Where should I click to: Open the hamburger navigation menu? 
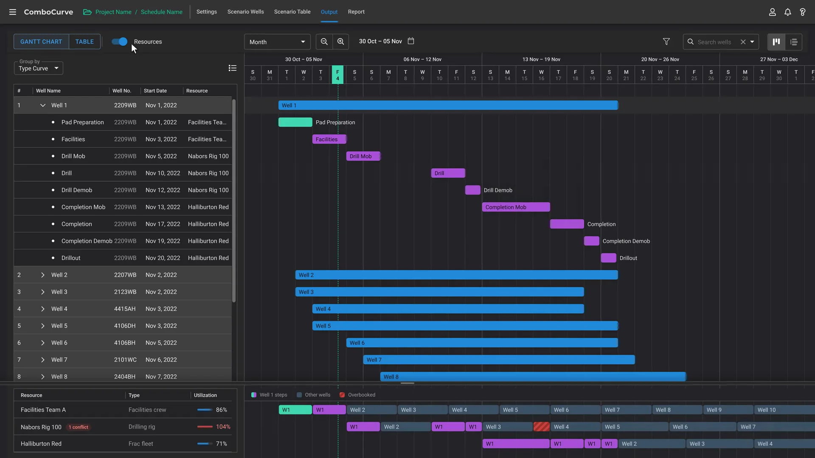pyautogui.click(x=13, y=12)
